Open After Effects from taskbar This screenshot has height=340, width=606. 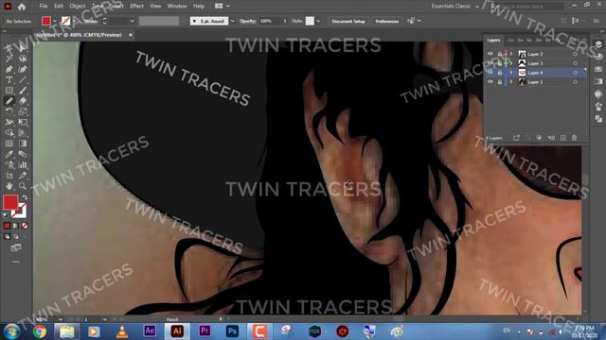tap(150, 331)
